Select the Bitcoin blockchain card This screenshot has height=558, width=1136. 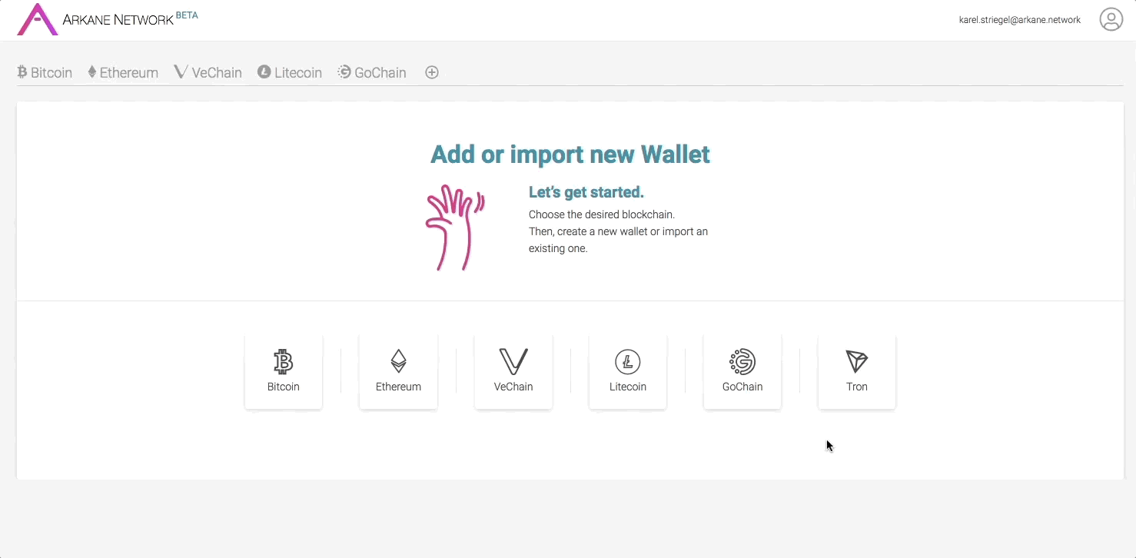284,371
